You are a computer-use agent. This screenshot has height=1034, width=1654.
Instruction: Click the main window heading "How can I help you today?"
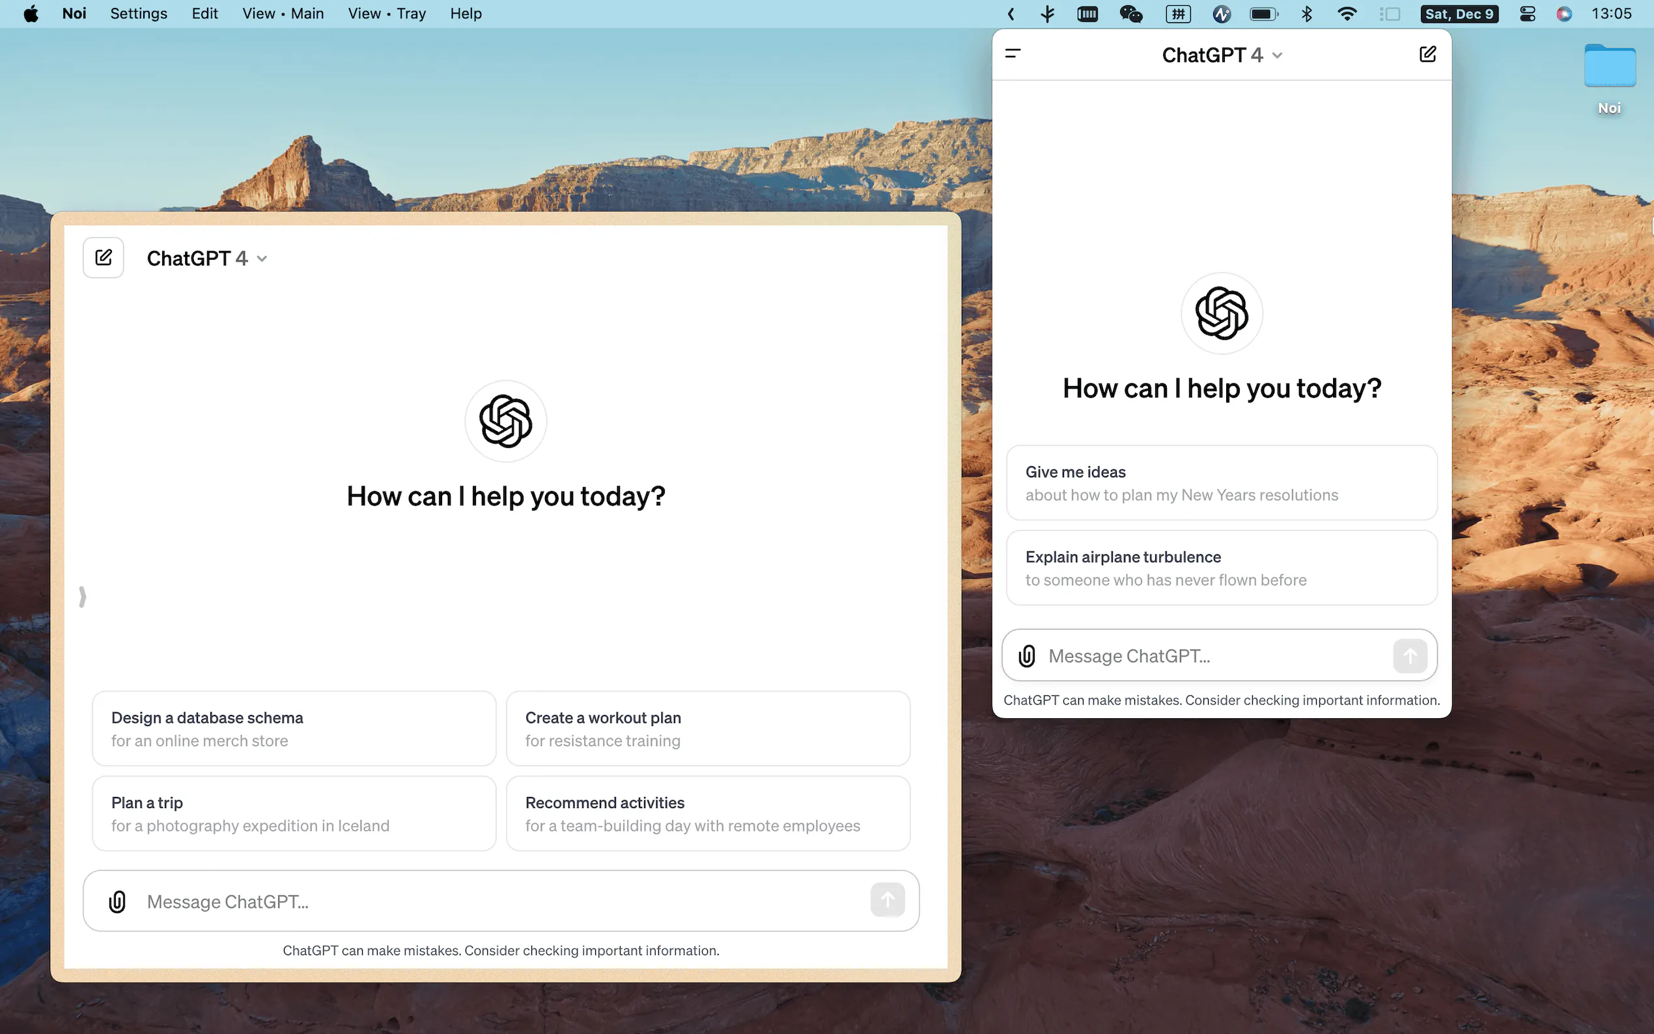[506, 496]
